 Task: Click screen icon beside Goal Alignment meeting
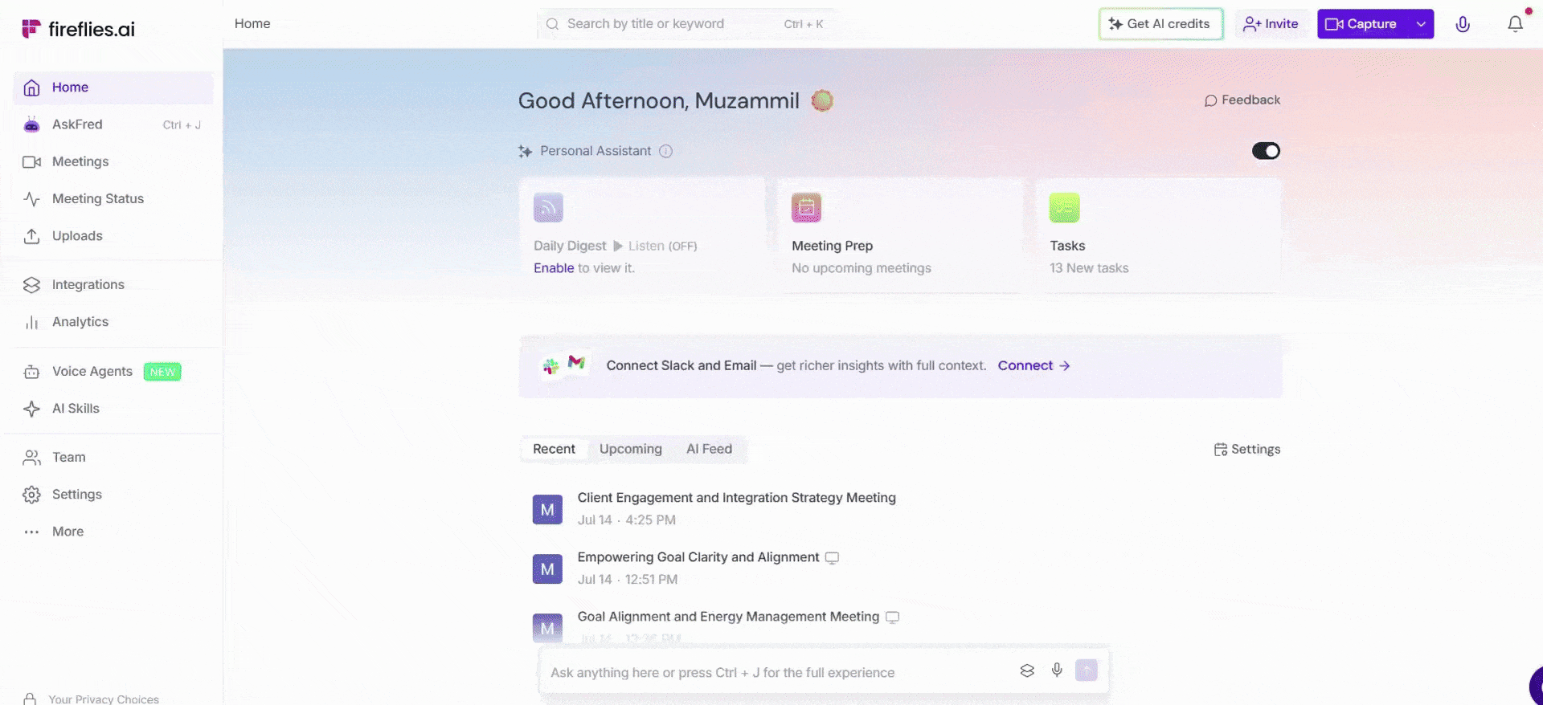[892, 617]
